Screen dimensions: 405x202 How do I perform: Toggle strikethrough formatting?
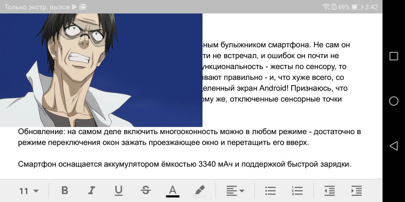pyautogui.click(x=145, y=191)
